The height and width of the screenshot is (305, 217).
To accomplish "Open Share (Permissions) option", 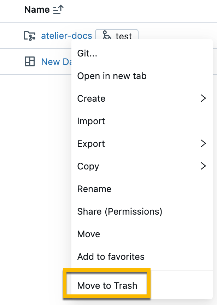I will [x=120, y=211].
